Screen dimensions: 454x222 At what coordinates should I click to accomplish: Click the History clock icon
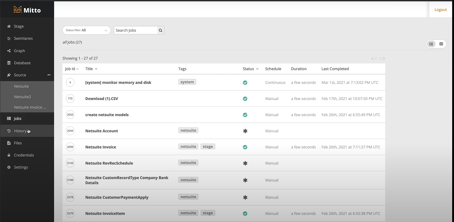coord(9,131)
